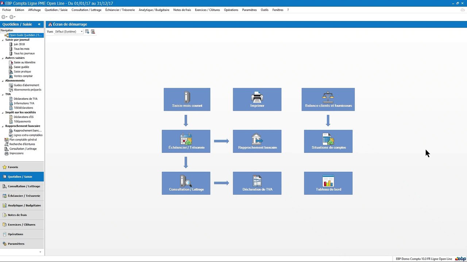
Task: Open the Saisie mois courant tile
Action: click(x=187, y=99)
